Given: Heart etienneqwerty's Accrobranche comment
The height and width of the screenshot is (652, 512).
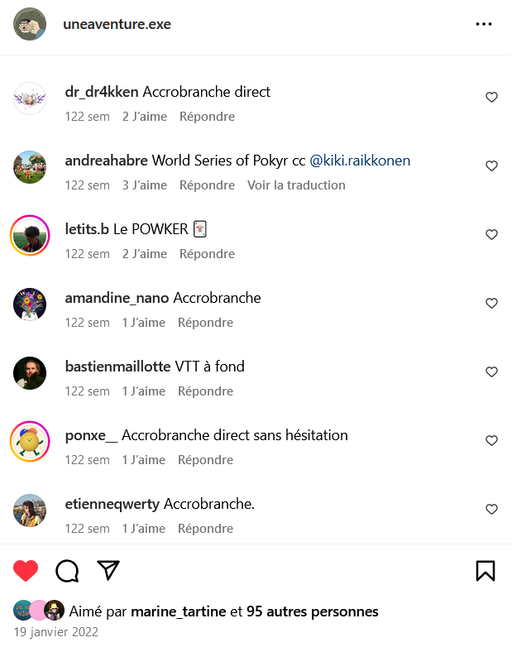Looking at the screenshot, I should (491, 509).
